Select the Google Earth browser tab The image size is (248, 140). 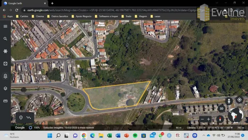click(24, 3)
